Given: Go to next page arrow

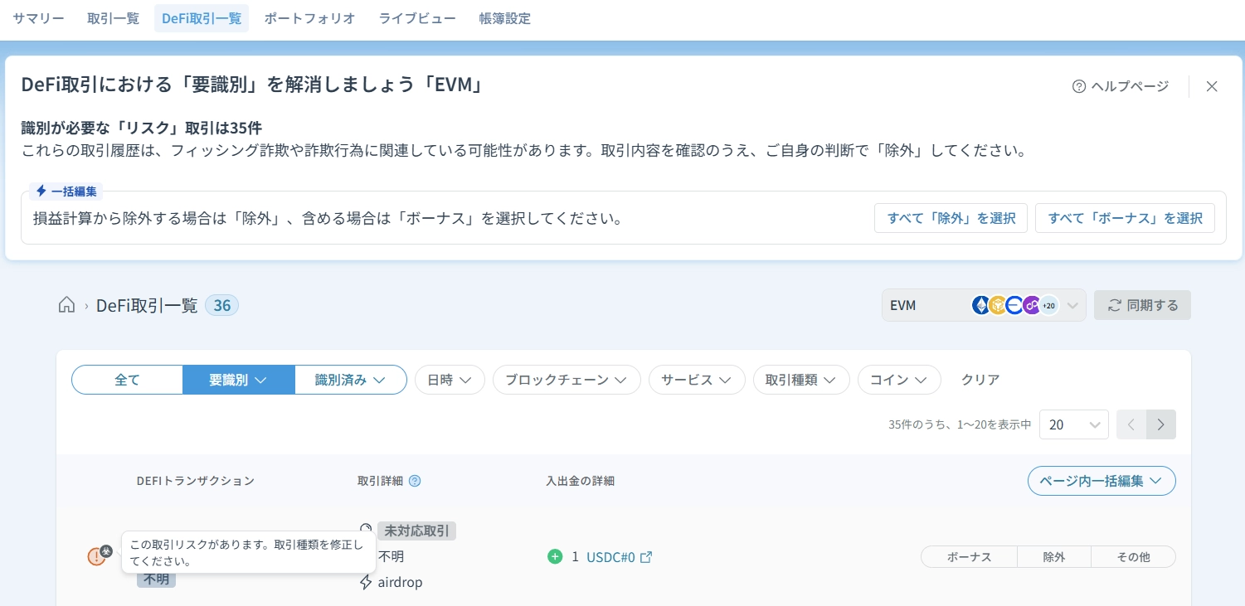Looking at the screenshot, I should pyautogui.click(x=1161, y=424).
